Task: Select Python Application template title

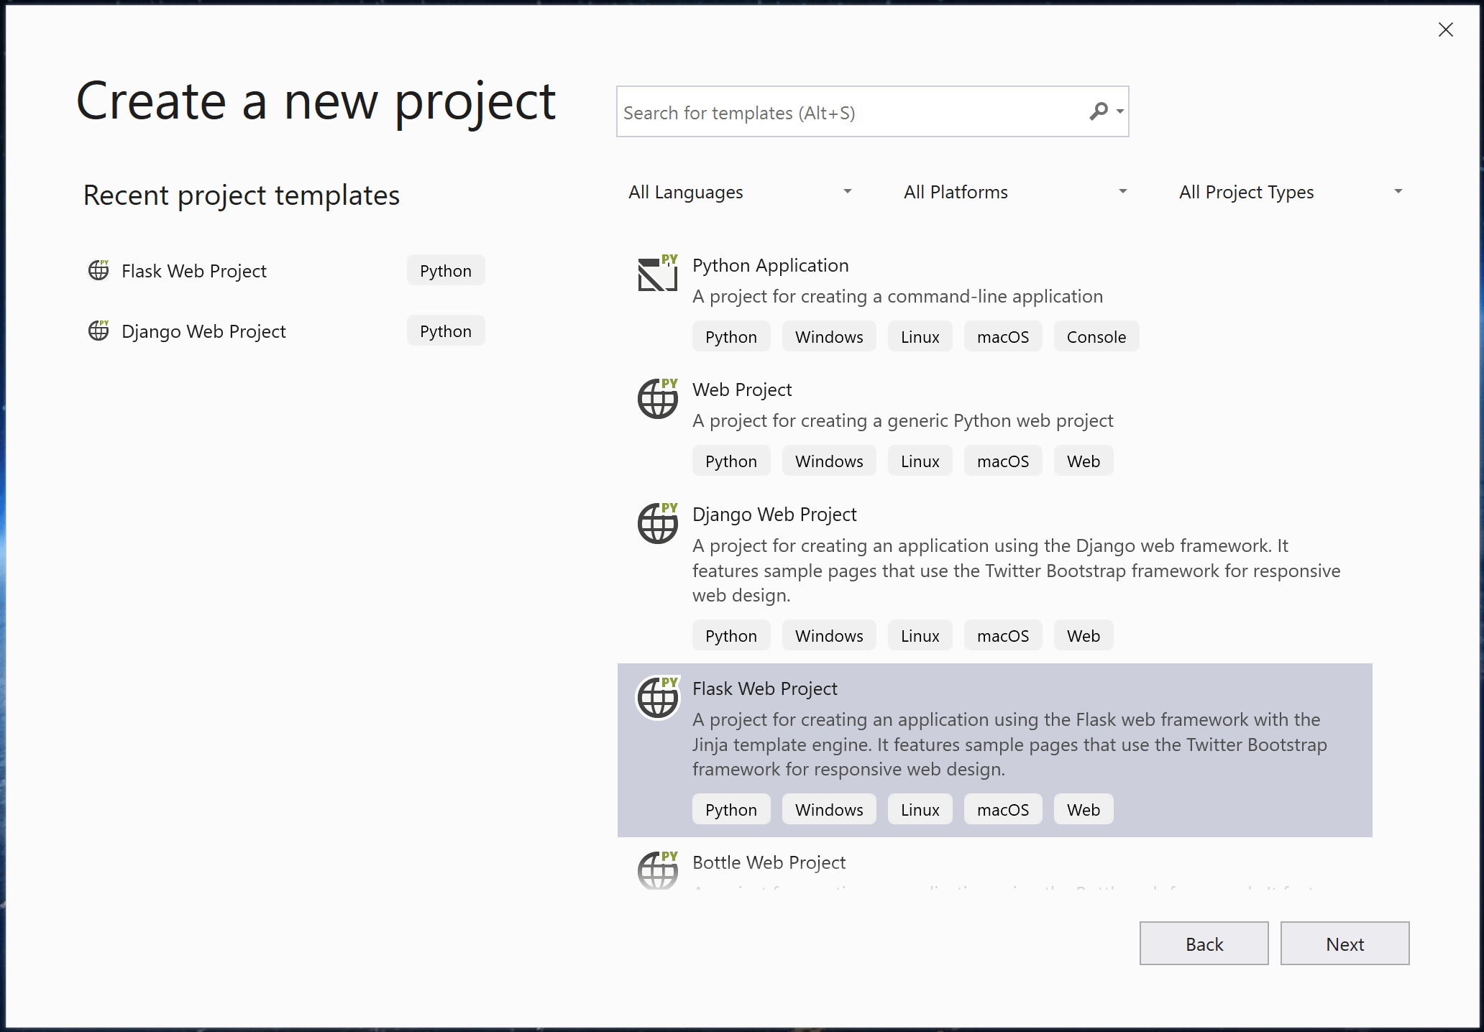Action: (770, 265)
